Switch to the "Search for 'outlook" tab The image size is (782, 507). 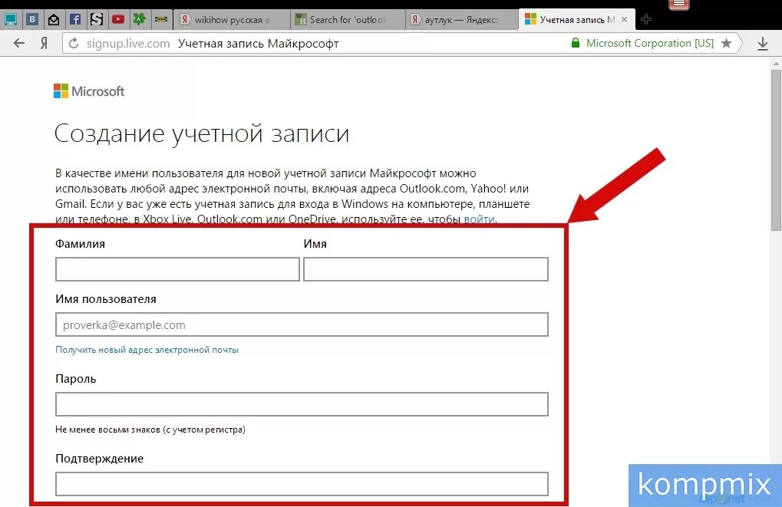(347, 20)
